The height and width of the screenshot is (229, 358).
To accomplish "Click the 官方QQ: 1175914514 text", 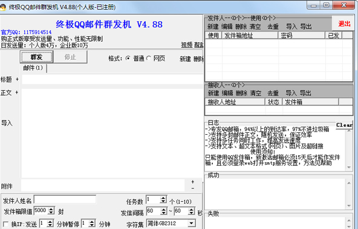I will [26, 32].
